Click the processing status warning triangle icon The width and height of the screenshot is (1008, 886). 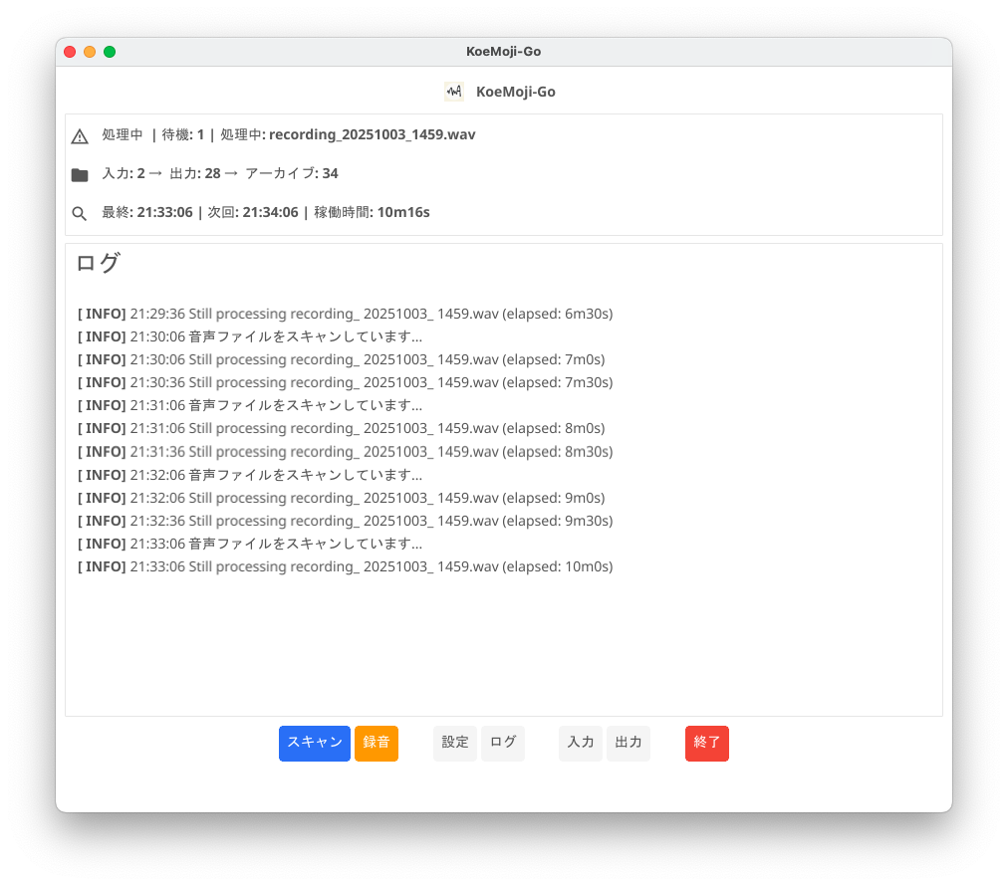point(80,134)
